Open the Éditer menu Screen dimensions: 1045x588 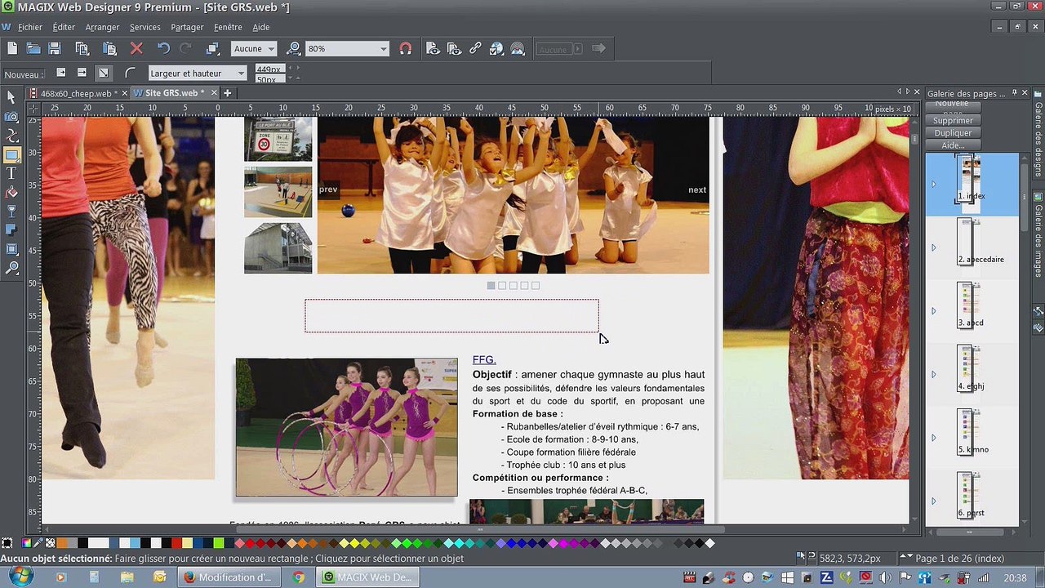click(64, 27)
